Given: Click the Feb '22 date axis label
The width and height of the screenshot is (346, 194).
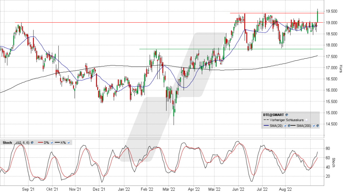Looking at the screenshot, I should coord(147,189).
